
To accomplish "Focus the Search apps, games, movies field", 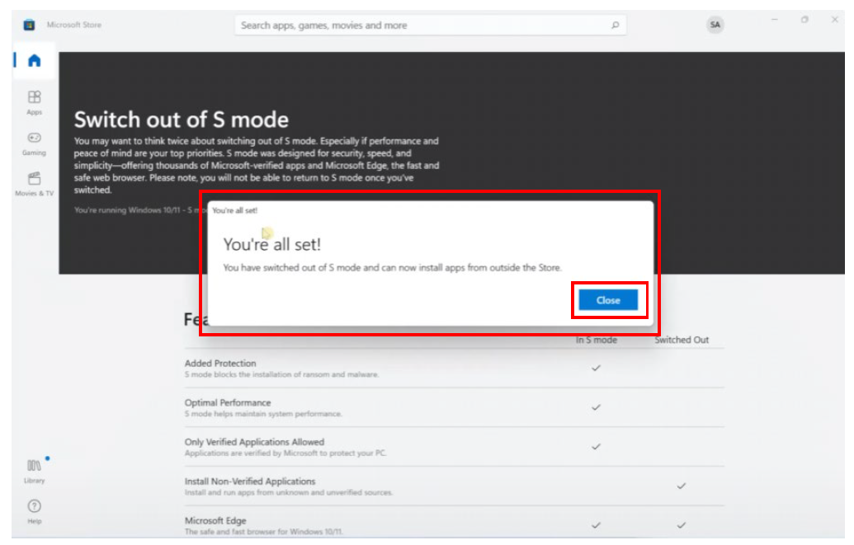I will click(x=421, y=26).
